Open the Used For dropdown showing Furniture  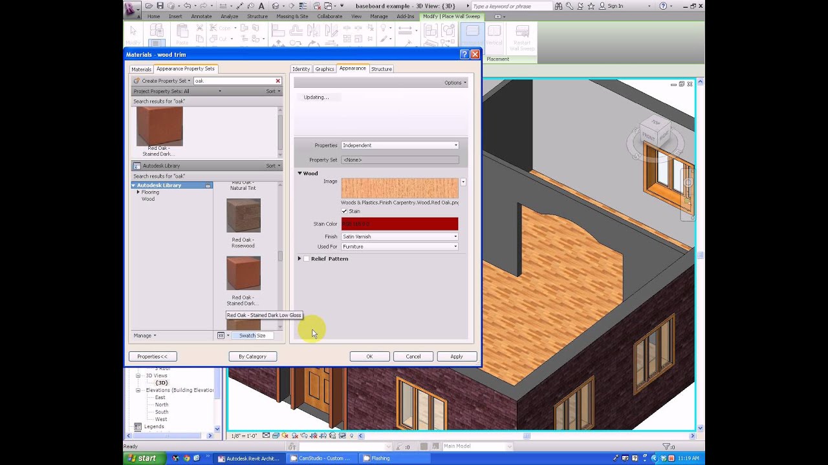(400, 247)
